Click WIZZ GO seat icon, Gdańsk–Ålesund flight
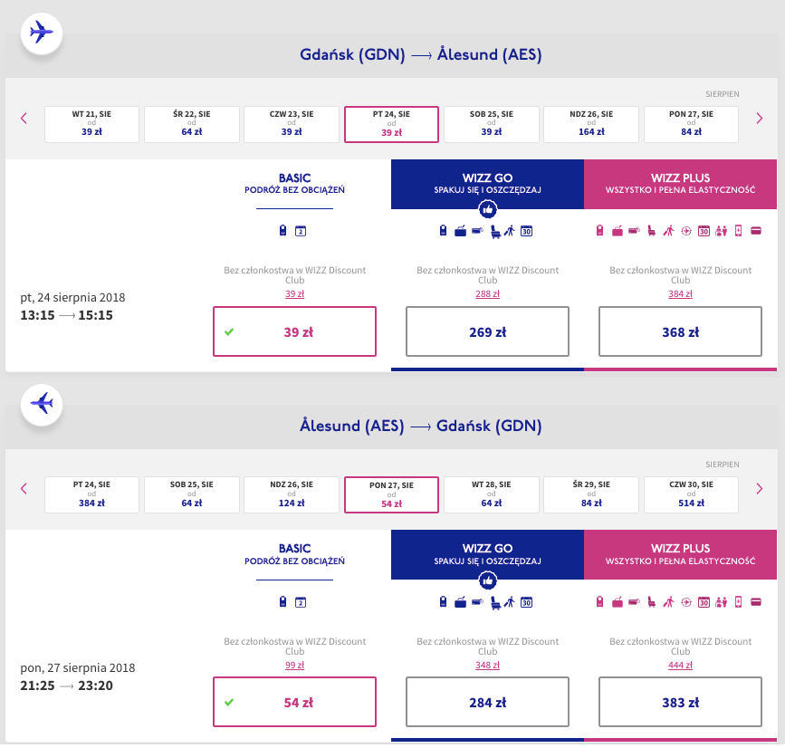 [495, 231]
